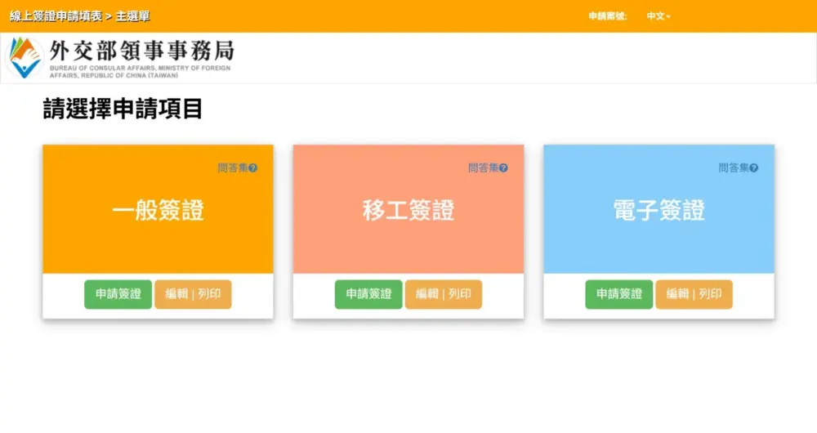Click the salmon 移工簽證 card title

click(408, 211)
